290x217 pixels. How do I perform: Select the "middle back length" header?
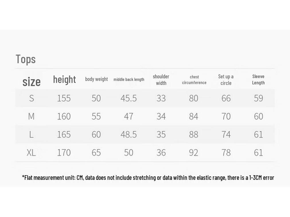[129, 79]
